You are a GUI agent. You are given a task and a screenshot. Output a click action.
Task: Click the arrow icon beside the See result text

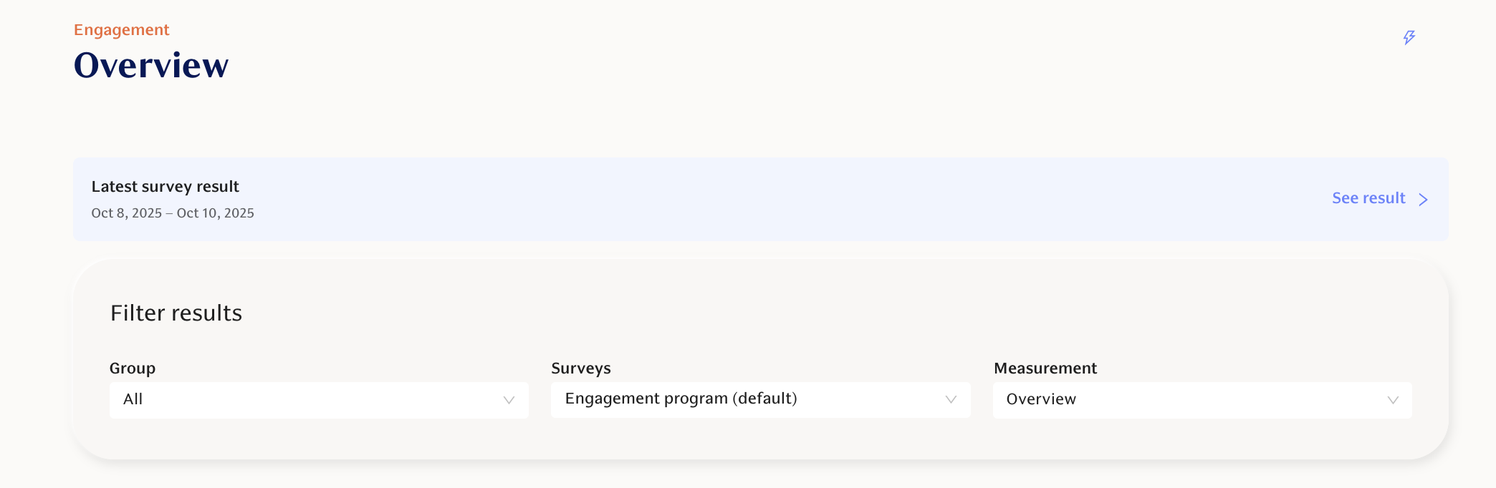pos(1423,200)
